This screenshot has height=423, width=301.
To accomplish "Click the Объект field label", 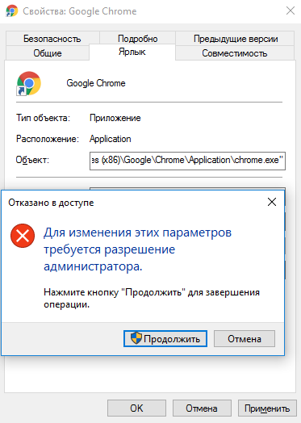I will click(x=32, y=161).
